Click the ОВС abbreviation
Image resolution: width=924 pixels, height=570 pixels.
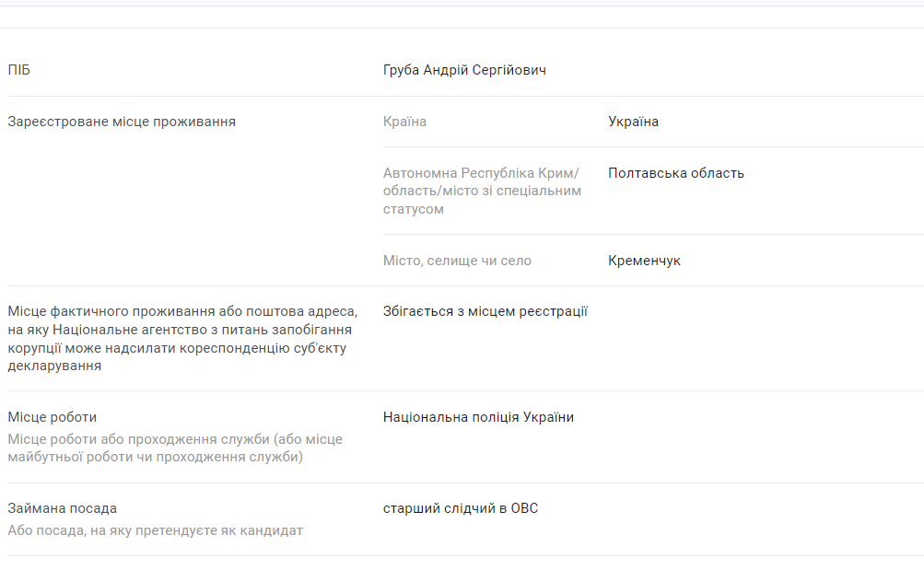(x=524, y=508)
